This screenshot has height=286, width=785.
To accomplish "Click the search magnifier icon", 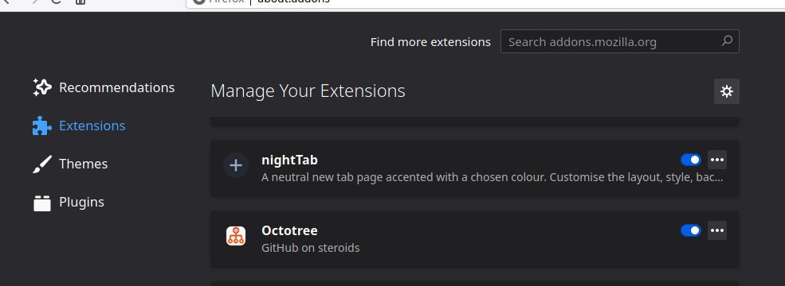I will (x=727, y=41).
